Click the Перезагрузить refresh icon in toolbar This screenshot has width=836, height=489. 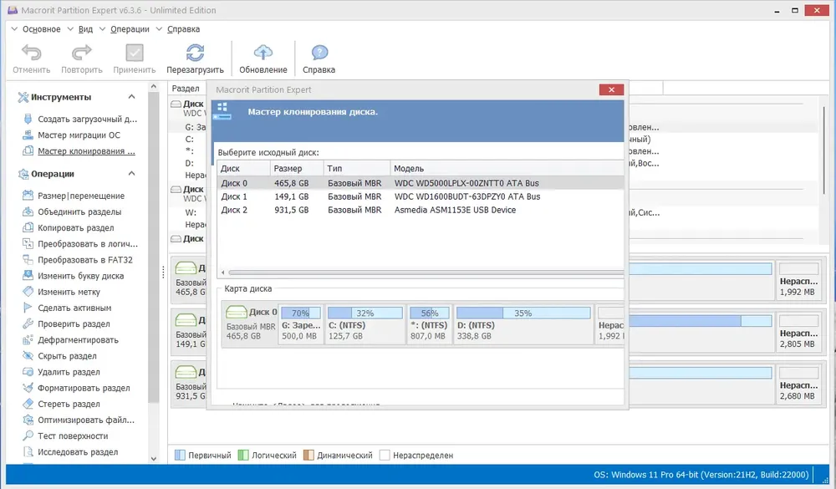coord(195,53)
